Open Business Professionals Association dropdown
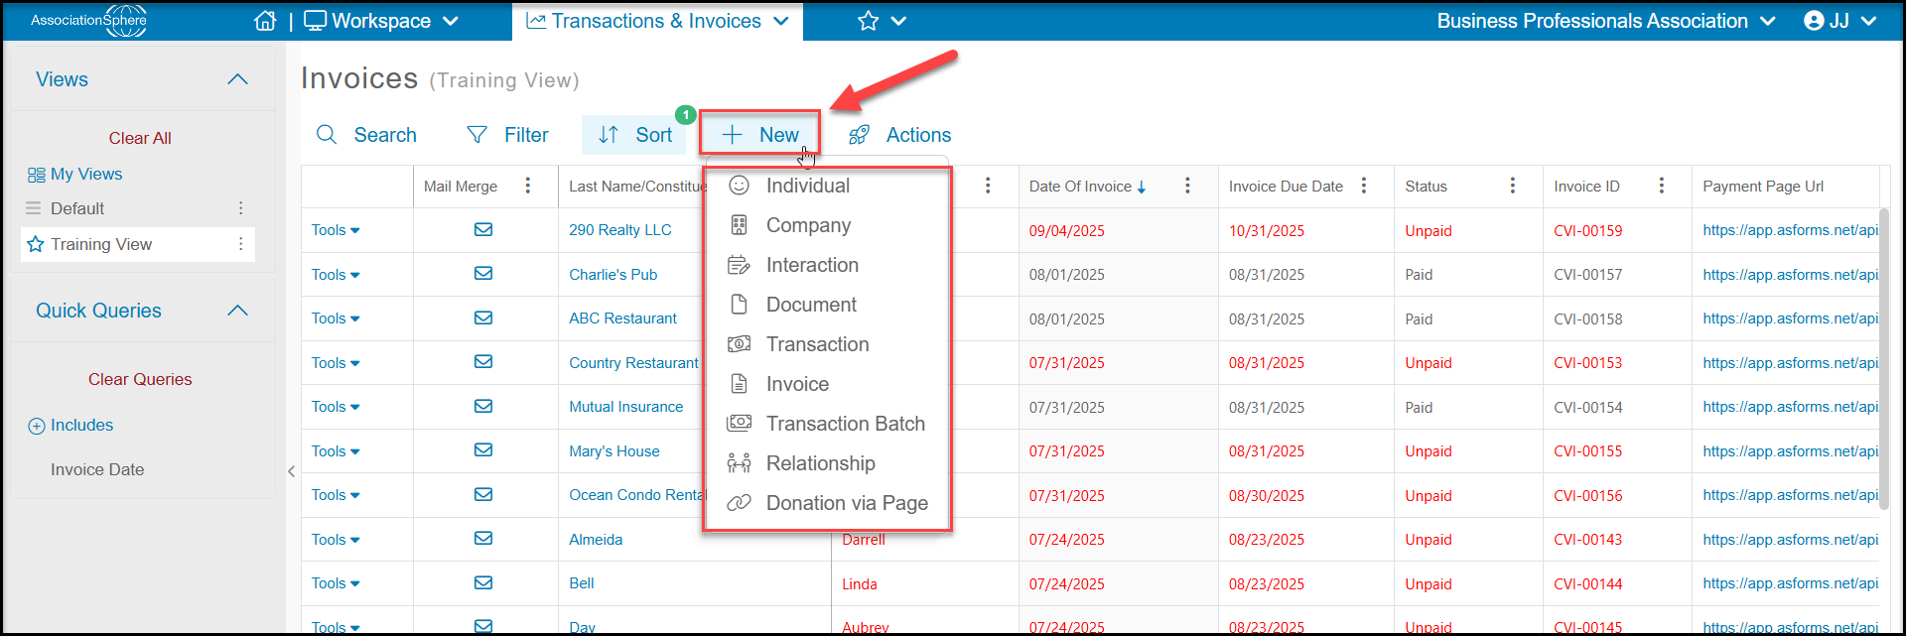 point(1606,21)
